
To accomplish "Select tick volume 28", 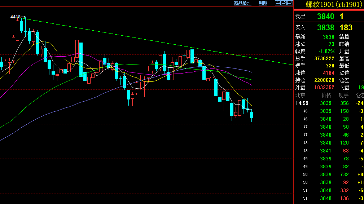I will (x=346, y=119).
